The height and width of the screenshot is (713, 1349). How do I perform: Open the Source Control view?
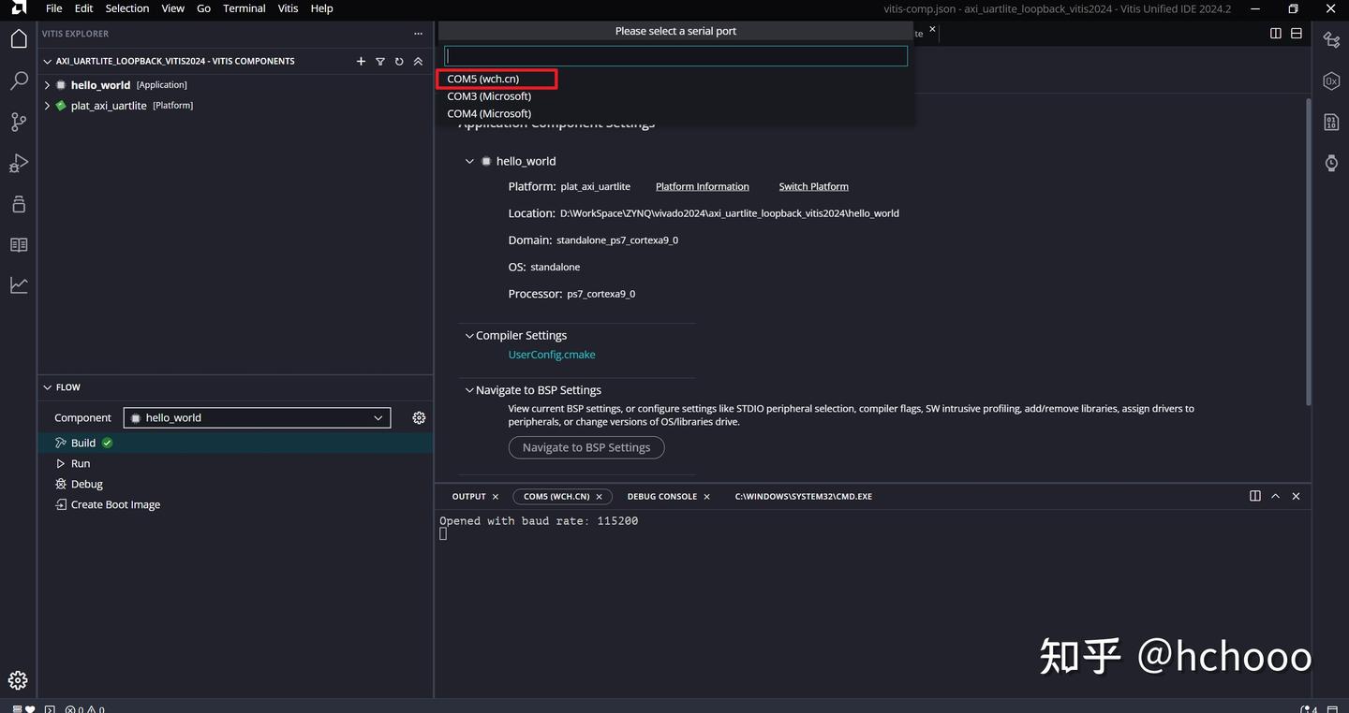(x=19, y=122)
